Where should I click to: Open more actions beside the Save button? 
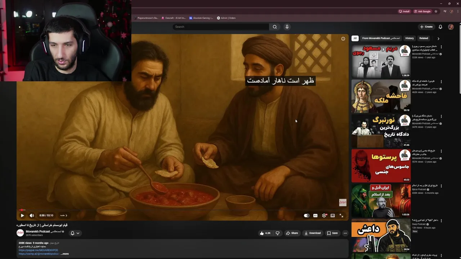[x=345, y=233]
